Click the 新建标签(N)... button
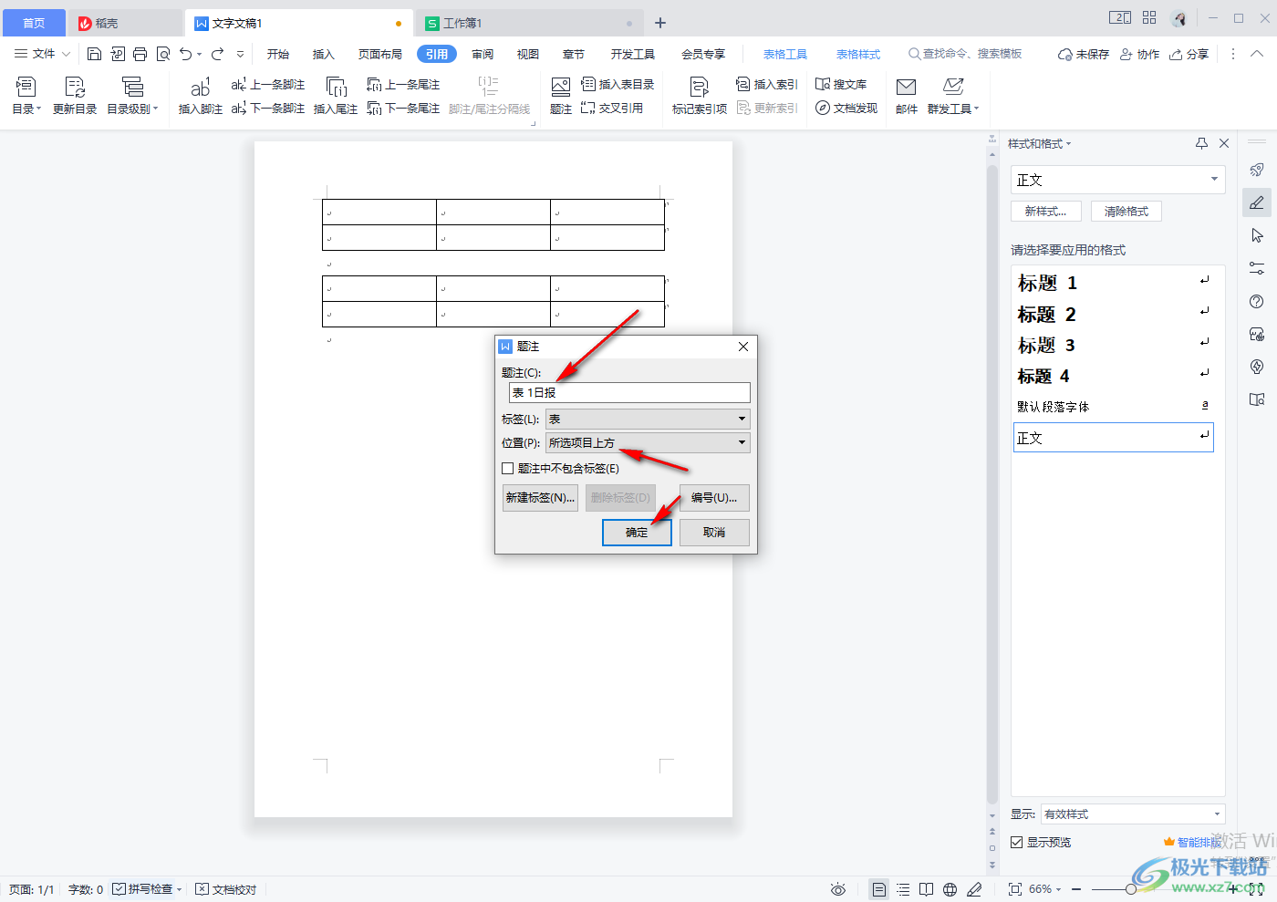This screenshot has width=1277, height=902. [541, 498]
